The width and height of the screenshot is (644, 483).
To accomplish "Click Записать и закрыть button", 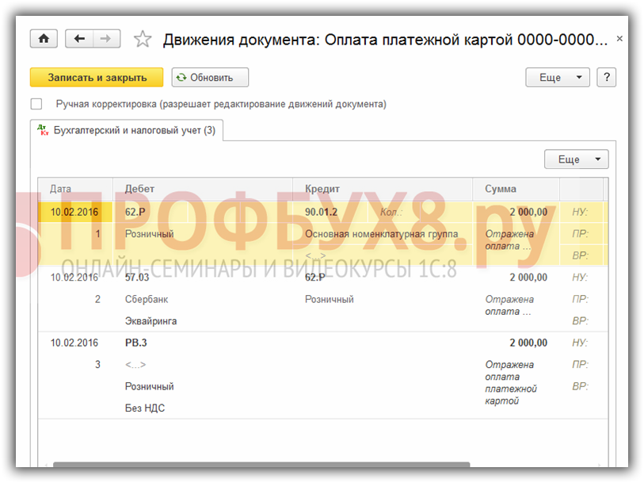I will 97,77.
